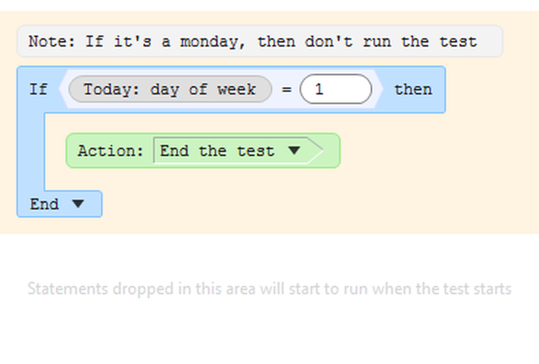The image size is (539, 364).
Task: Click the "Statements dropped in this area" placeholder
Action: [x=269, y=289]
